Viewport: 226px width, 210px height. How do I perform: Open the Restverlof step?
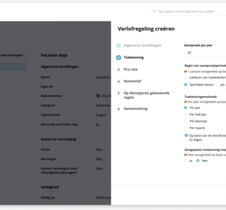tap(132, 81)
